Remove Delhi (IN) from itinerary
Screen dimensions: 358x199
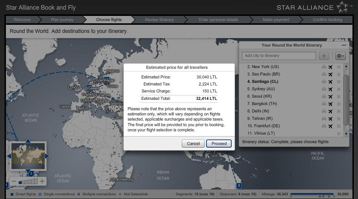pyautogui.click(x=338, y=111)
